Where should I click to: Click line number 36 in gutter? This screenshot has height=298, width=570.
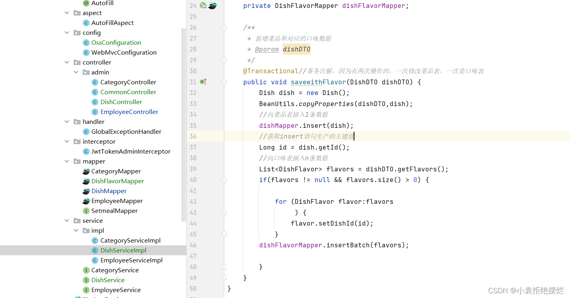[193, 136]
